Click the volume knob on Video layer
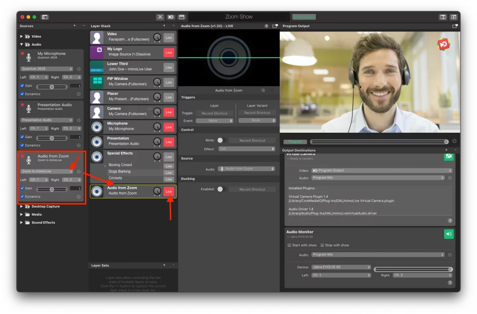Image resolution: width=477 pixels, height=314 pixels. [157, 38]
